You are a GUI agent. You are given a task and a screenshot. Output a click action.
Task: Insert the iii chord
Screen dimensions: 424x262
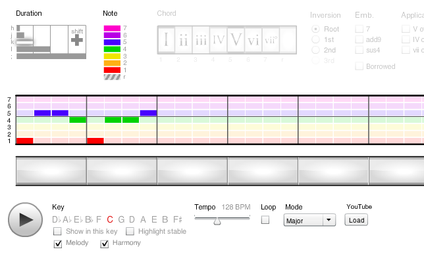[x=201, y=40]
